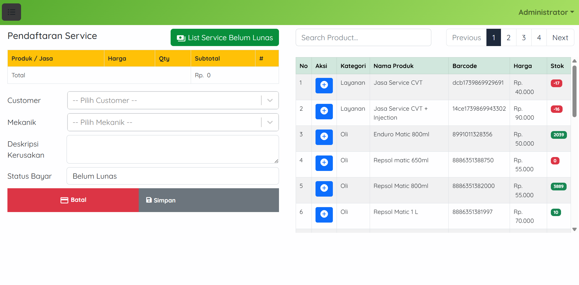Add Repsol Matic 1 L with plus icon
The width and height of the screenshot is (579, 285).
click(324, 215)
